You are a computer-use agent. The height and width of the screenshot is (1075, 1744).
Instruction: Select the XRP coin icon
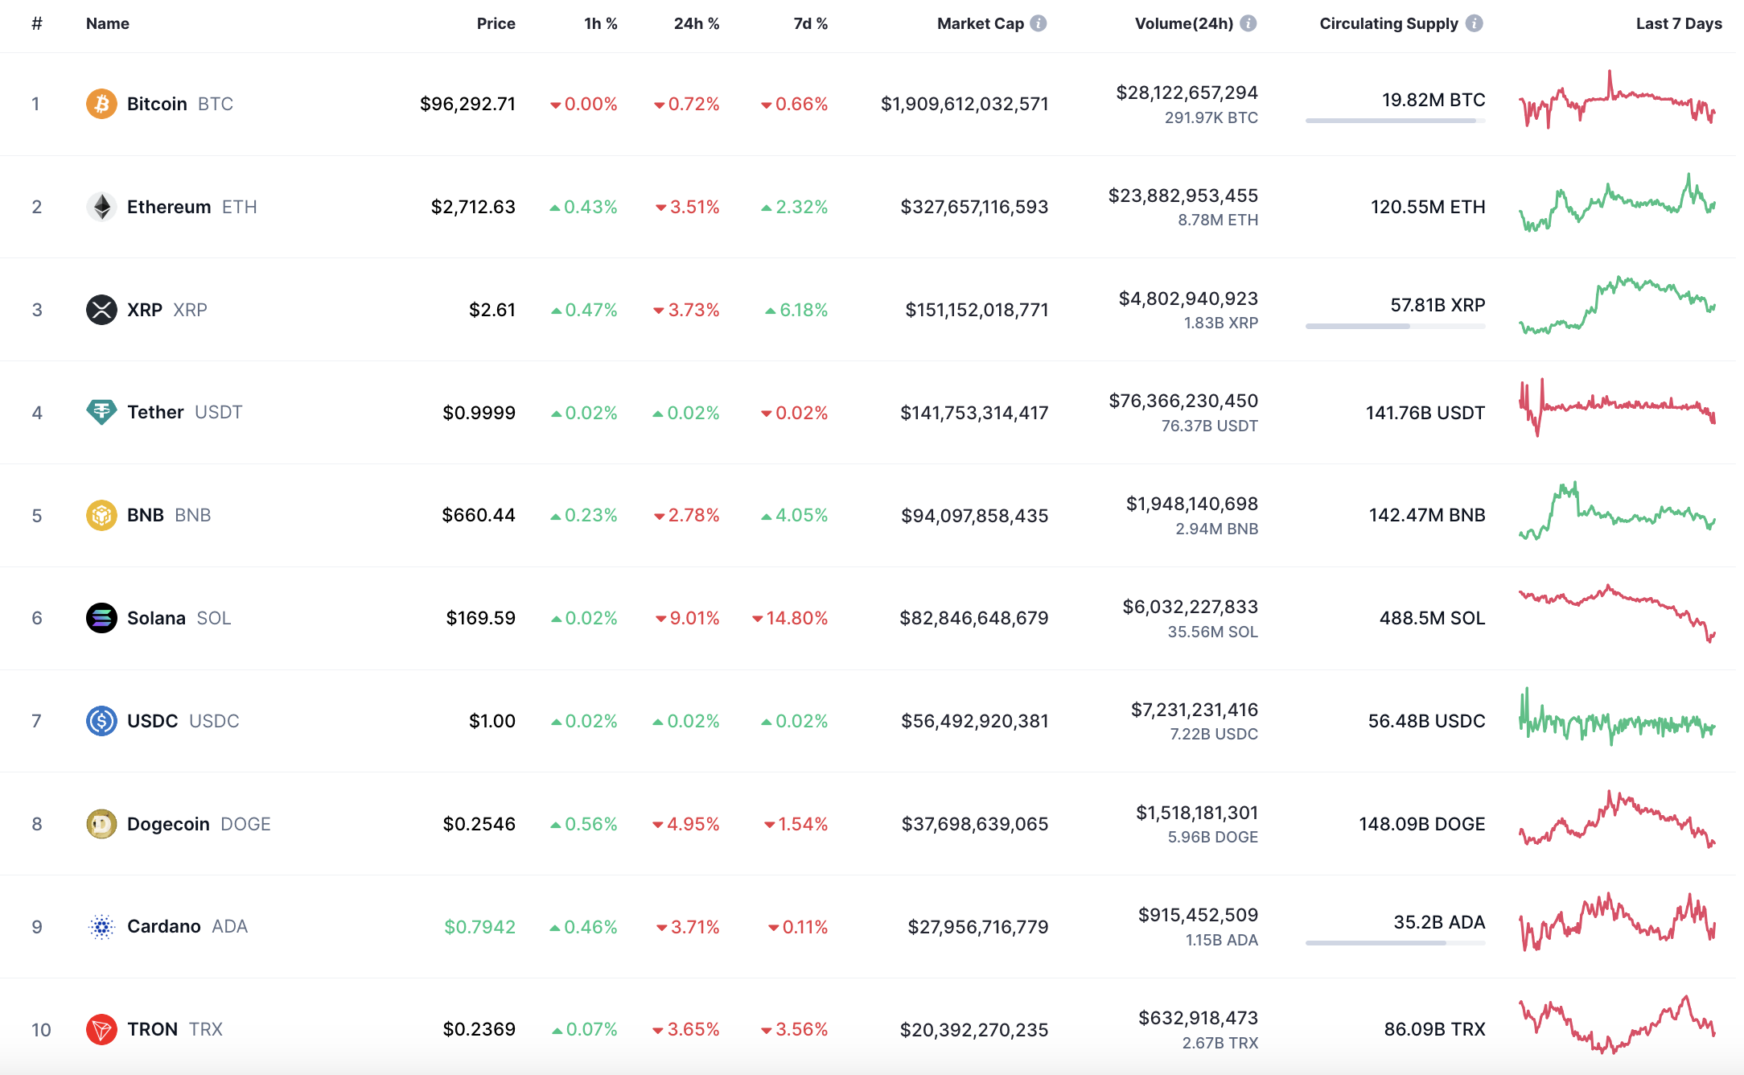(x=101, y=309)
